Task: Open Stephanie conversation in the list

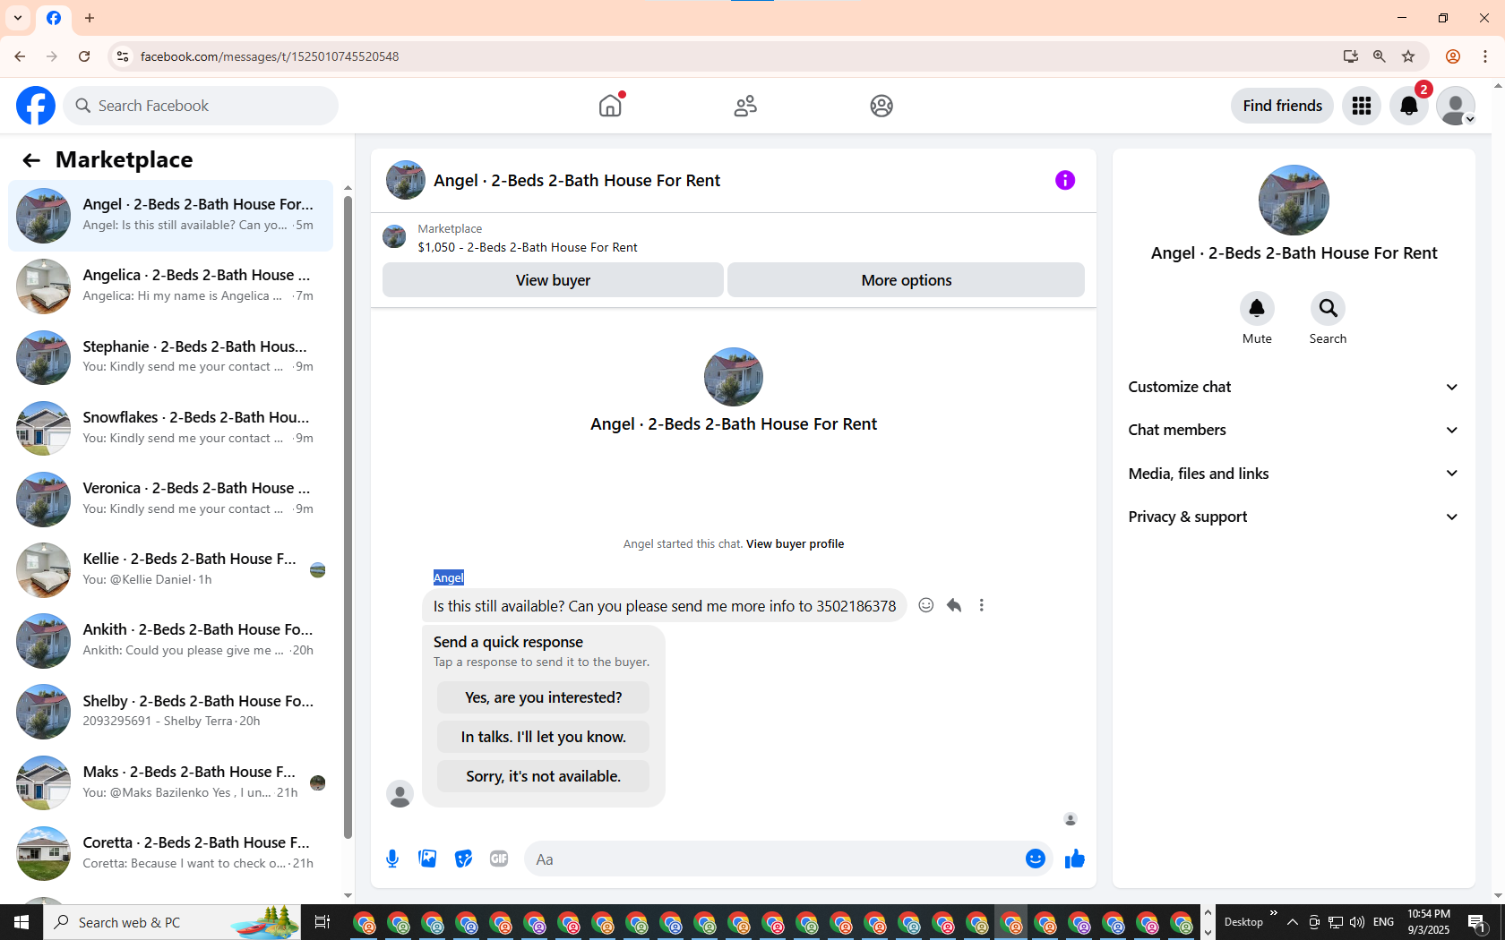Action: 170,357
